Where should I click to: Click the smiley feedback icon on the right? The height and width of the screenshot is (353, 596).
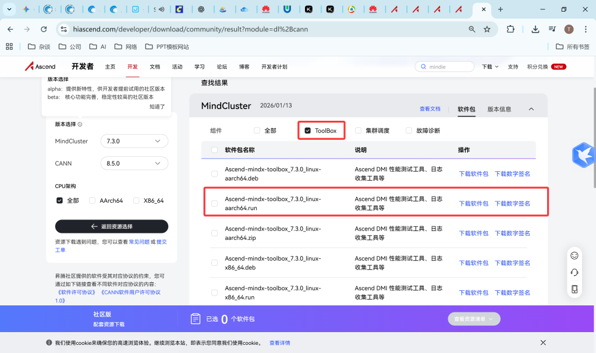574,255
